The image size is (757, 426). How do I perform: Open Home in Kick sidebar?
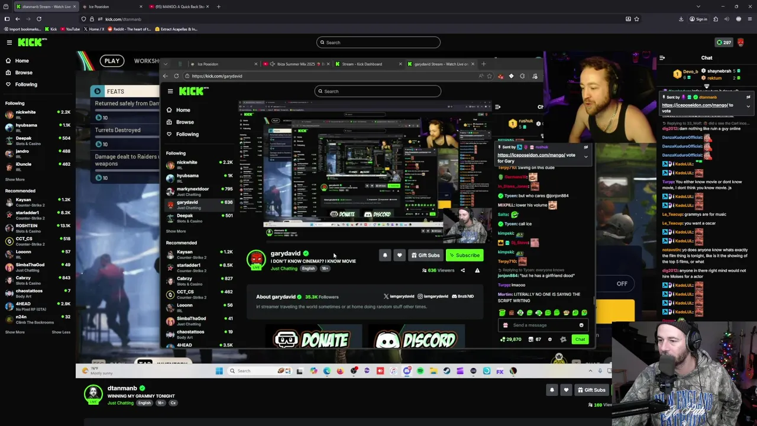[22, 60]
